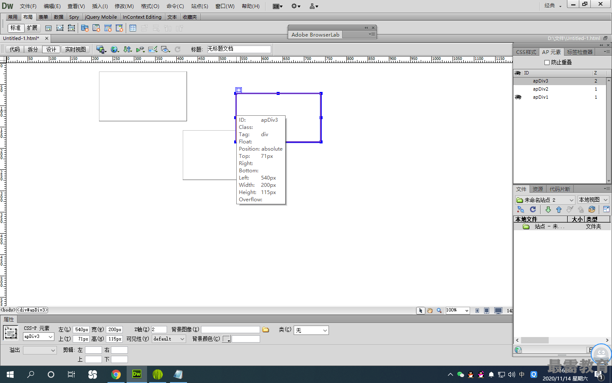Open the 插入(I) menu
The image size is (612, 383).
pos(100,6)
